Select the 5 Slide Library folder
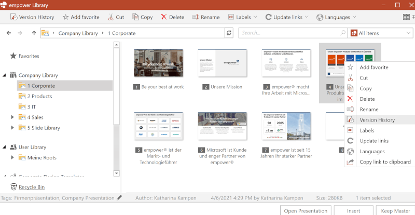415x215 pixels. 44,128
